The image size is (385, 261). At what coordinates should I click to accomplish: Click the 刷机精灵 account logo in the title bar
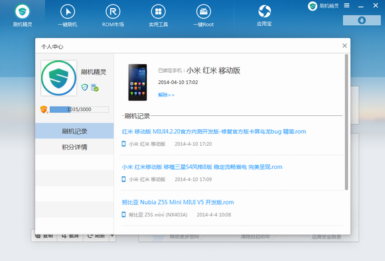pyautogui.click(x=313, y=6)
